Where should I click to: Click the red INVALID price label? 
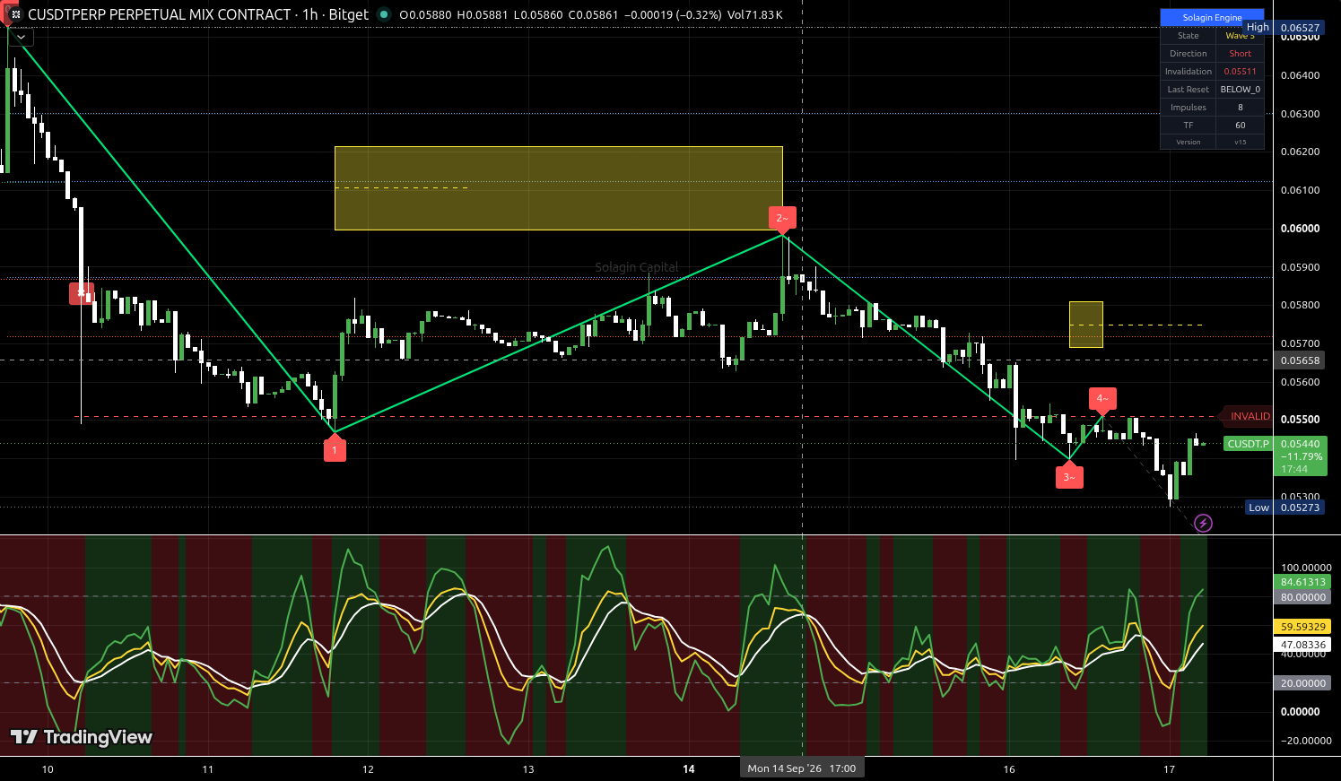(1247, 416)
